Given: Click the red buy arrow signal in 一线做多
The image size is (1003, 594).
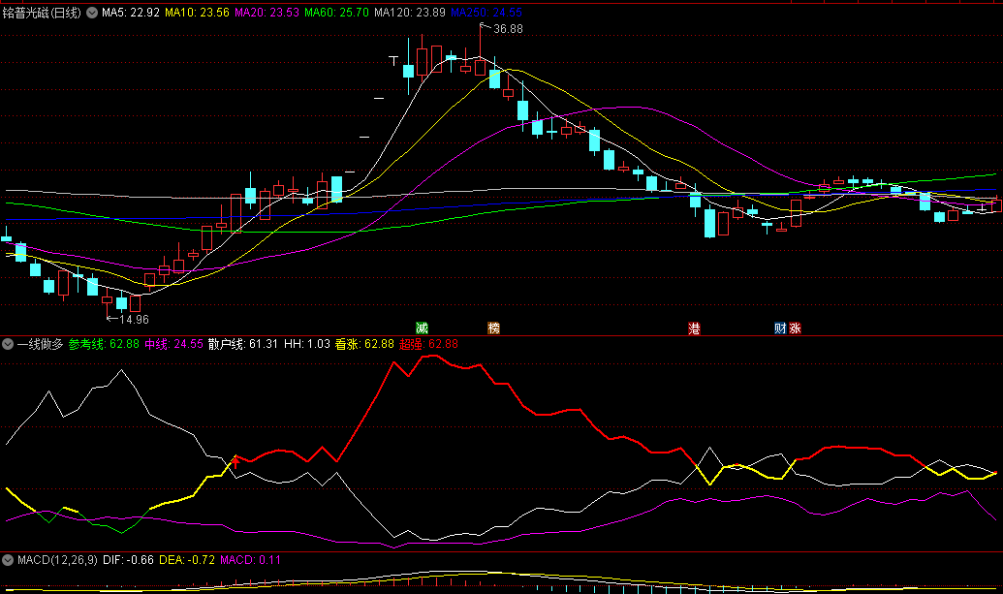Looking at the screenshot, I should [235, 461].
